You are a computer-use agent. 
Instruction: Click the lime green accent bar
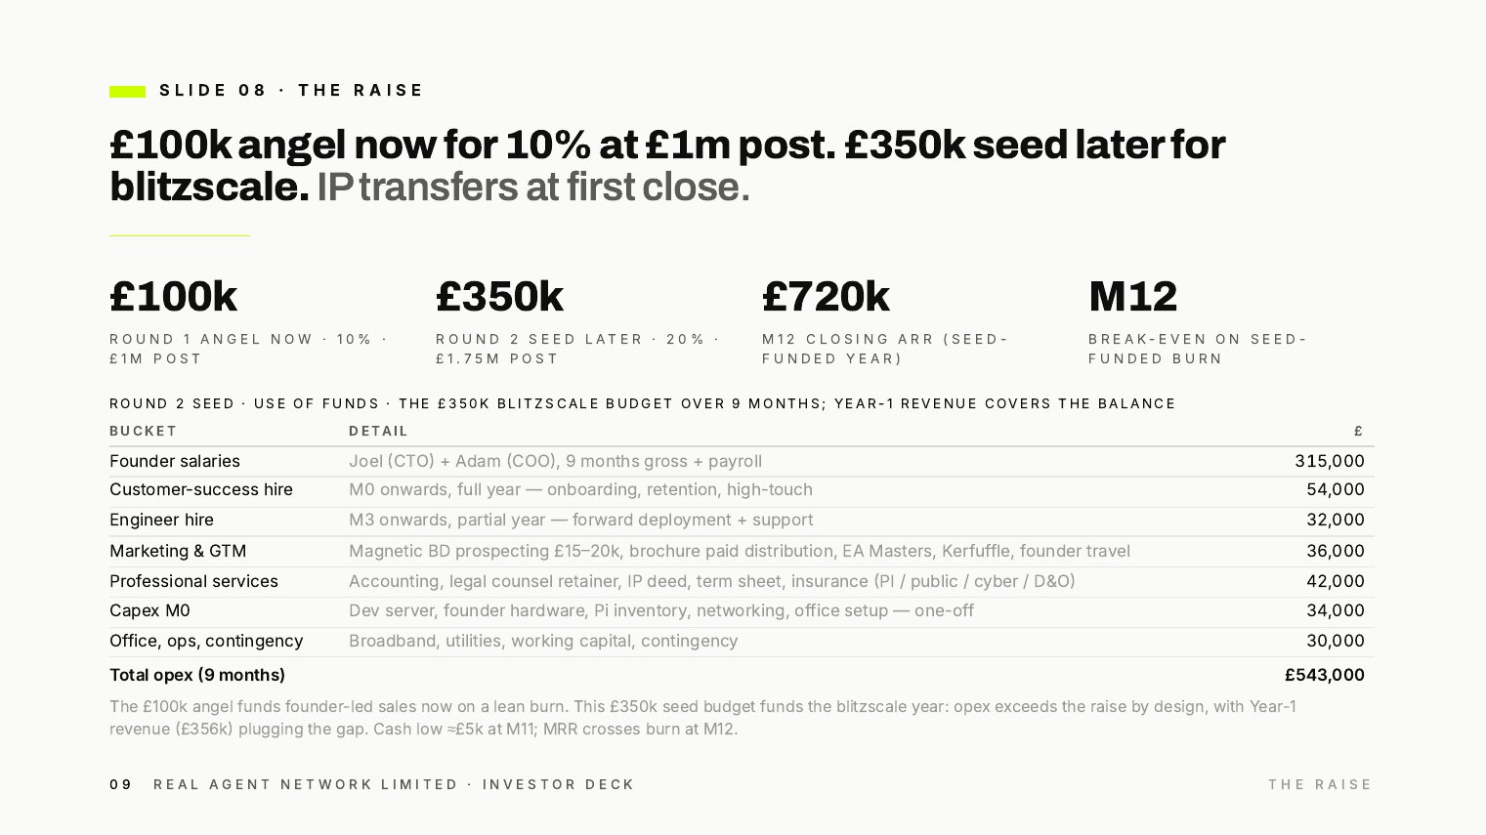[x=127, y=91]
